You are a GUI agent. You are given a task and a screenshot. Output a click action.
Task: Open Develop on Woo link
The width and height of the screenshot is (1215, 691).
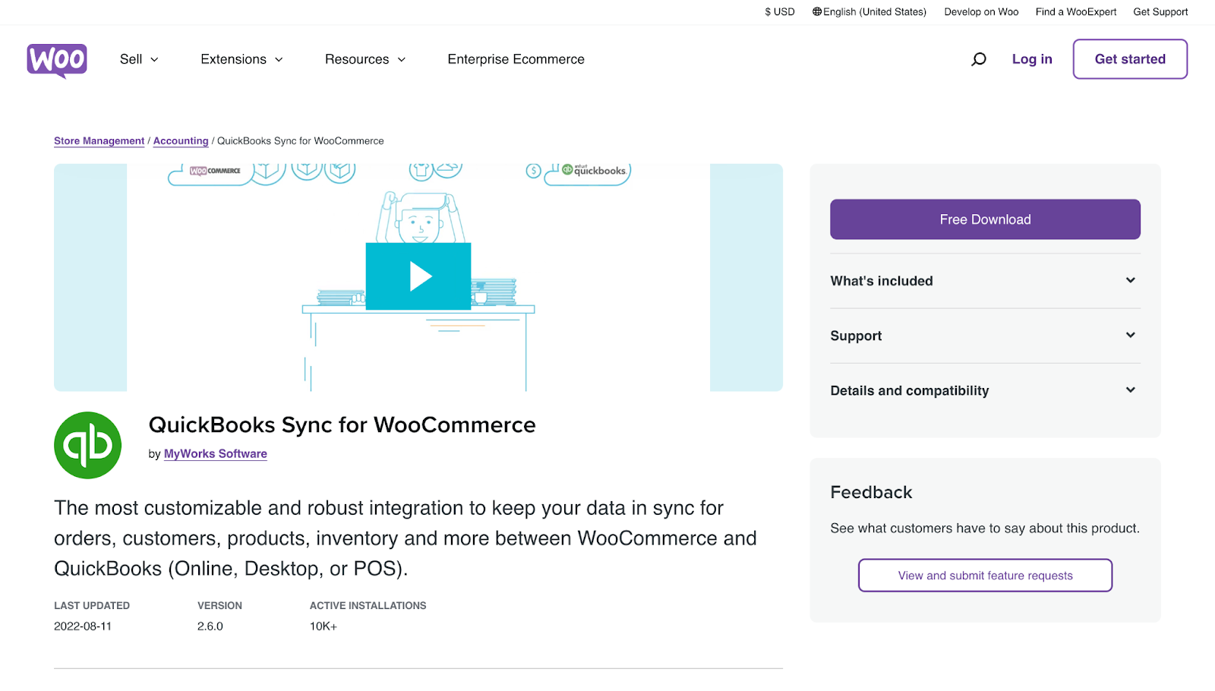pyautogui.click(x=981, y=12)
